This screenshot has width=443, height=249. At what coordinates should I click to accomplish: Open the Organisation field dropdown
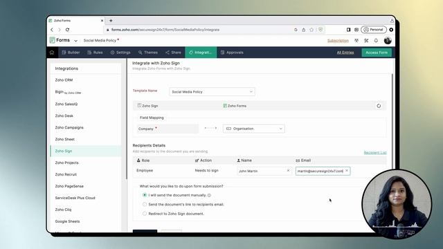pyautogui.click(x=254, y=129)
